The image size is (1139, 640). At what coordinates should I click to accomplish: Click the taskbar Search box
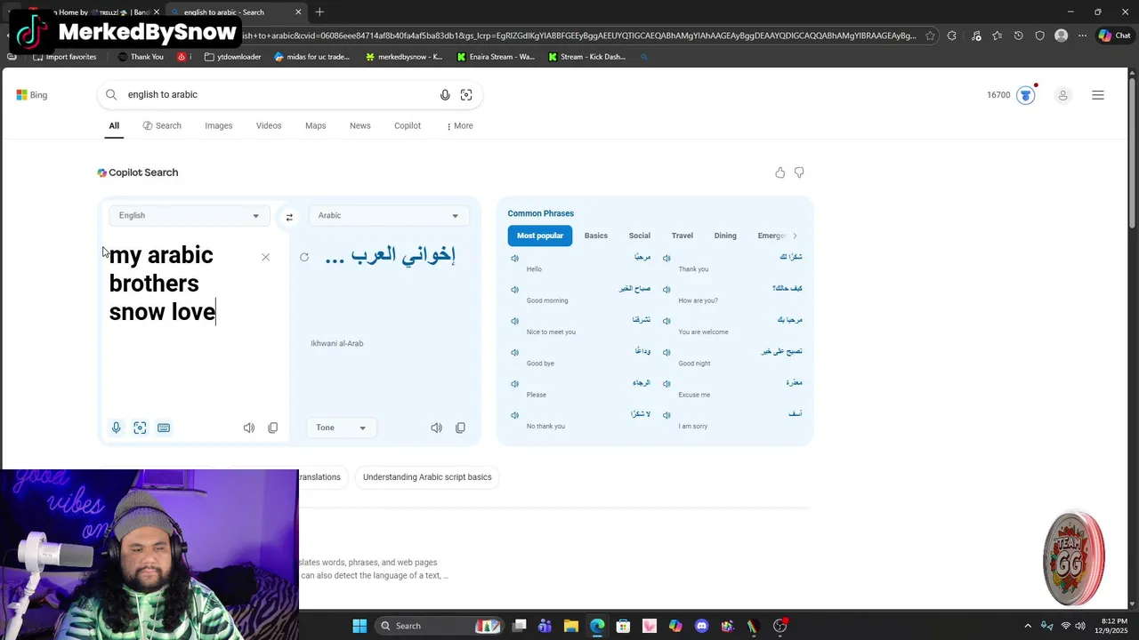pos(440,626)
